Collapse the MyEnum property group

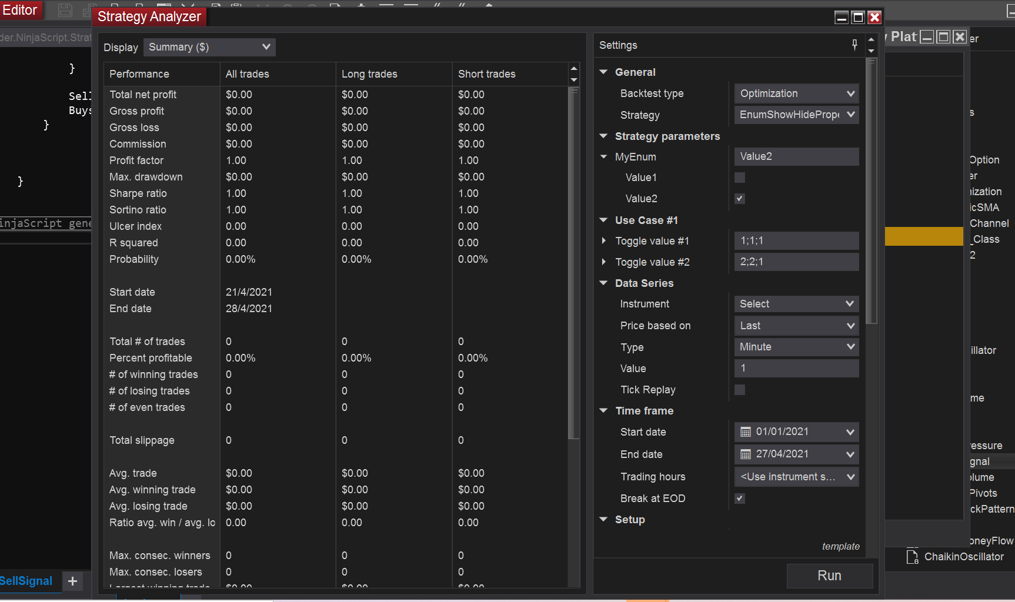tap(604, 157)
